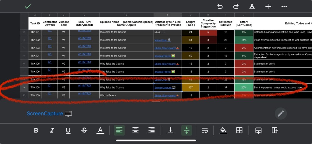The image size is (312, 144).
Task: Toggle strikethrough formatting
Action: point(84,130)
